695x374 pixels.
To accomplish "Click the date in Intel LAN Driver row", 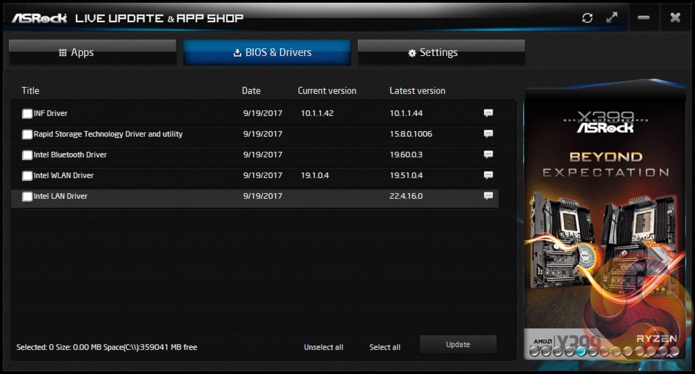I will coord(262,196).
